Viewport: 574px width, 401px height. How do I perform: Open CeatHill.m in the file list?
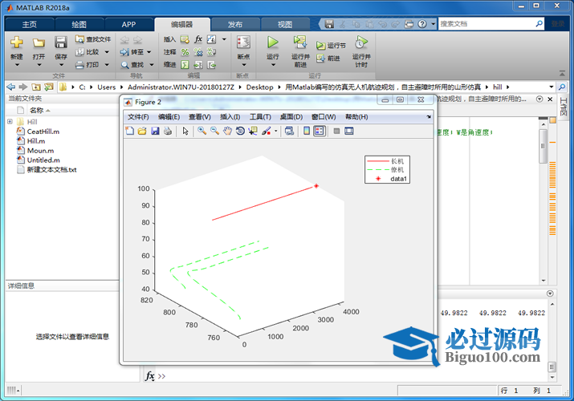pyautogui.click(x=43, y=132)
